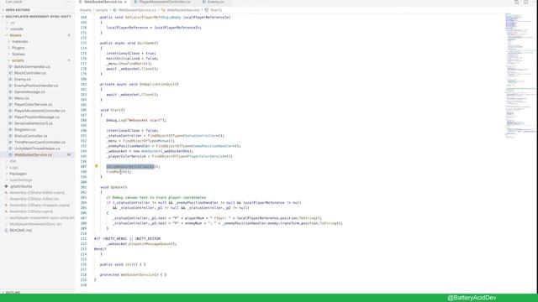Screen dimensions: 538x302
Task: Open GameMessage.cs file
Action: pyautogui.click(x=29, y=91)
